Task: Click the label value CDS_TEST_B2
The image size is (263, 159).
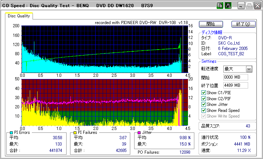Action: click(x=231, y=54)
